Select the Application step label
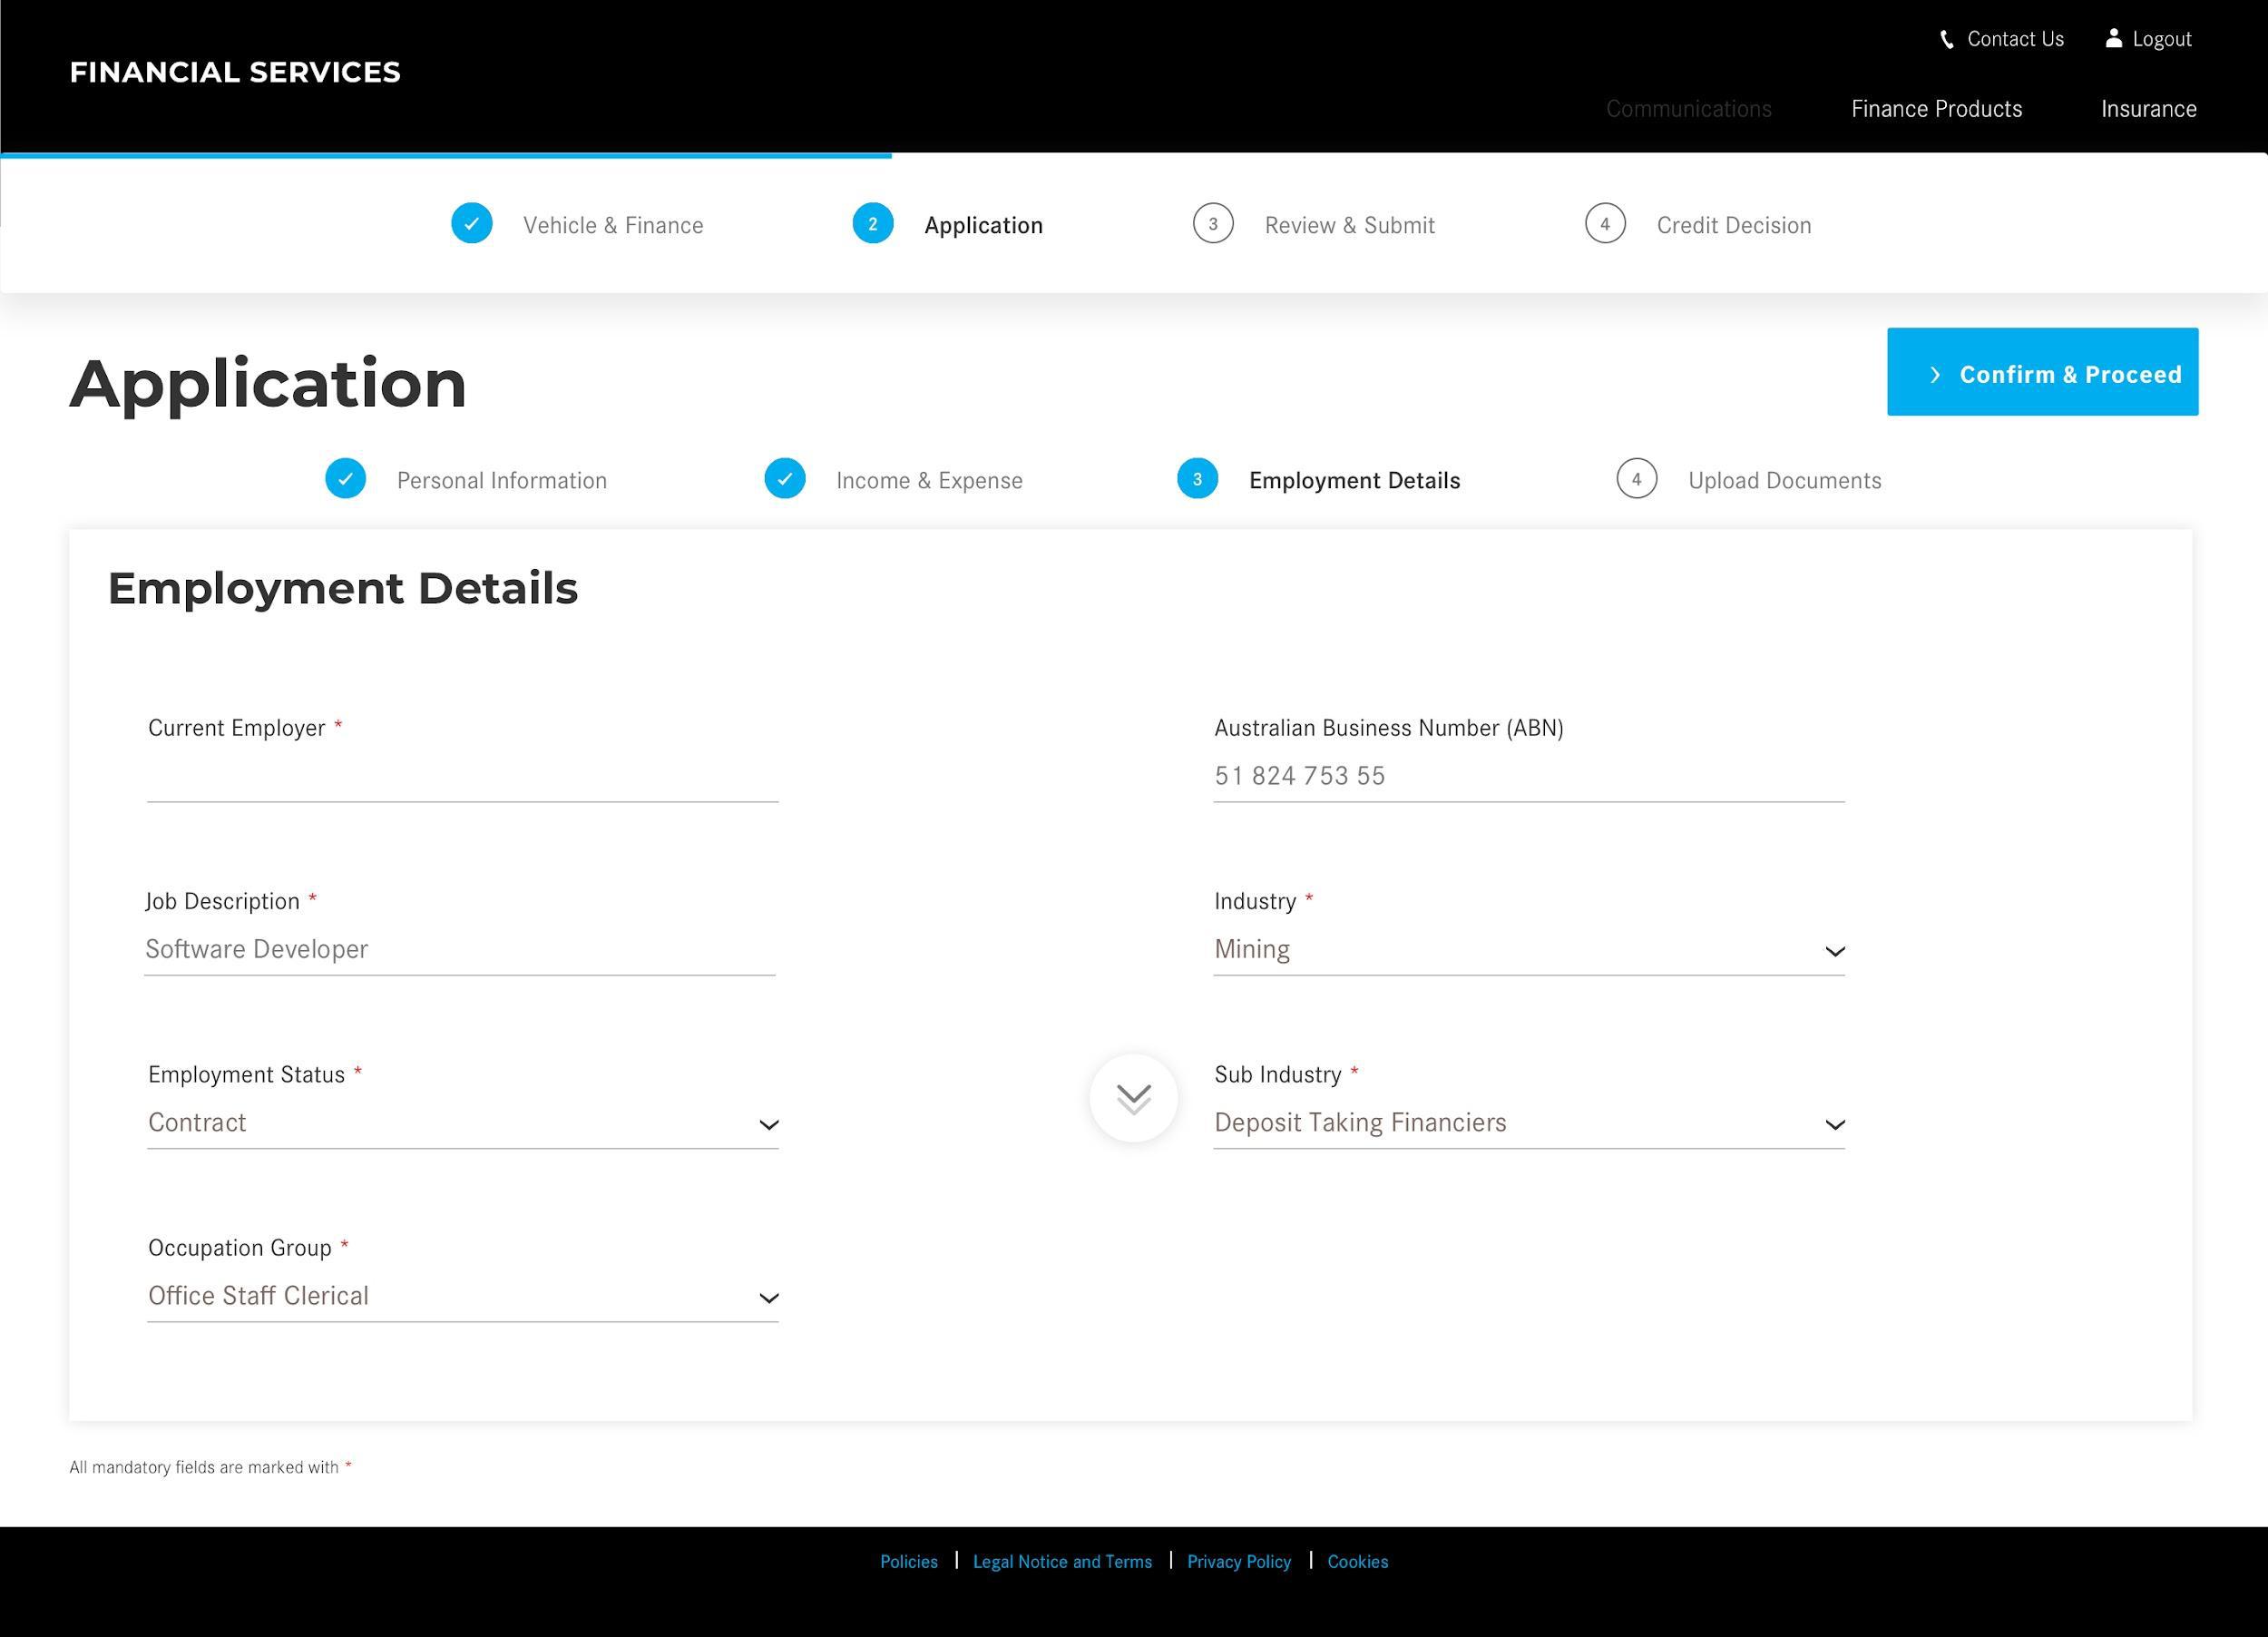2268x1637 pixels. (x=983, y=226)
